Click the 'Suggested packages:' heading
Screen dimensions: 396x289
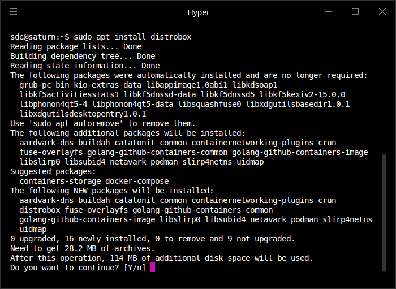tap(53, 171)
